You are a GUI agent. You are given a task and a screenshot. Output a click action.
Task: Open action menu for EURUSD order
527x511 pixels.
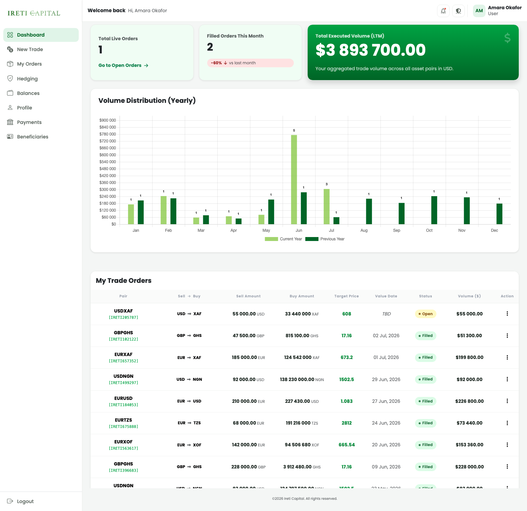point(507,401)
